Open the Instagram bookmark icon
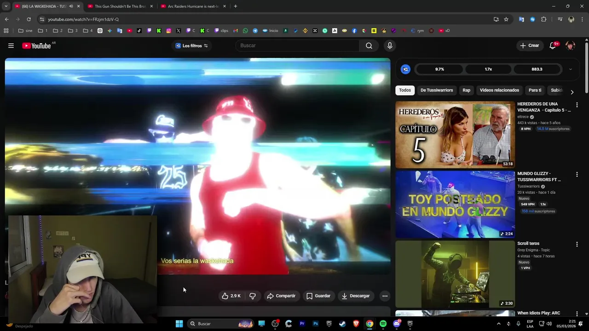589x331 pixels. (168, 31)
